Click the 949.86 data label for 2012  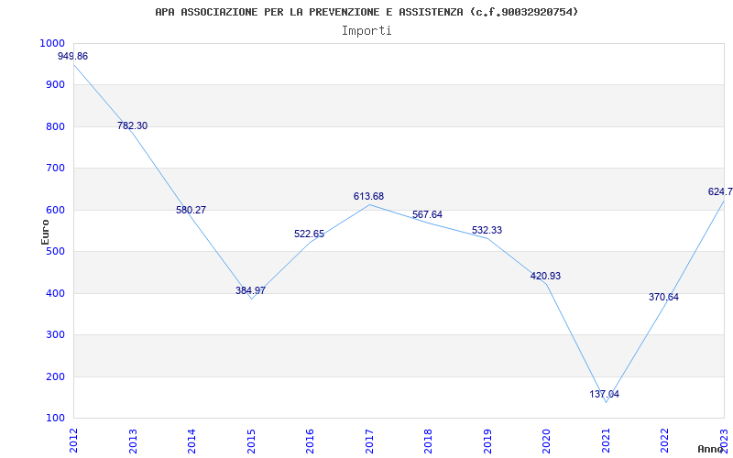pyautogui.click(x=72, y=57)
